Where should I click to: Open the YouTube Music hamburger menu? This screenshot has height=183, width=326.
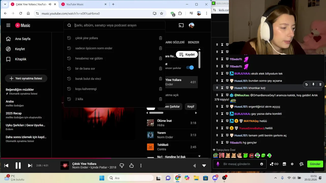[x=8, y=25]
